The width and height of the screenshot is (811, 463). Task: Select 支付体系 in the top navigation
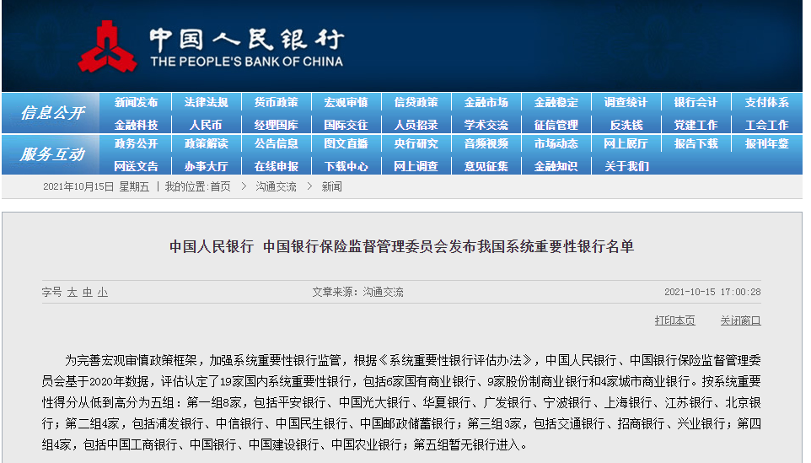pos(766,102)
